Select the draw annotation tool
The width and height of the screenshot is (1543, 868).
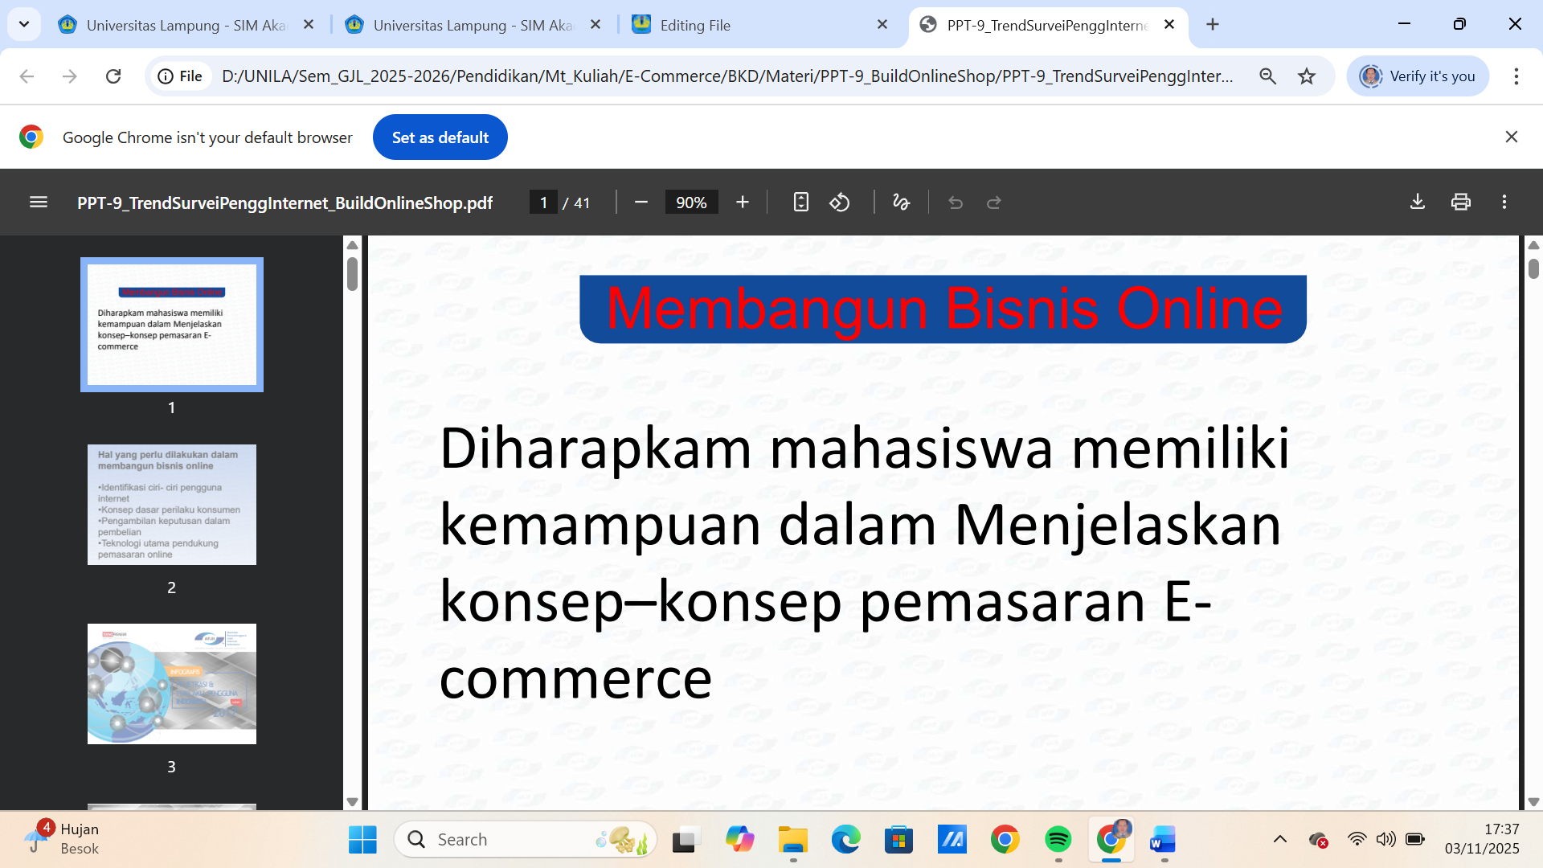click(x=901, y=203)
